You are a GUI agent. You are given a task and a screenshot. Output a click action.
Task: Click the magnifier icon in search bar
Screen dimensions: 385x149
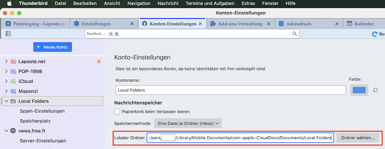[x=295, y=34]
